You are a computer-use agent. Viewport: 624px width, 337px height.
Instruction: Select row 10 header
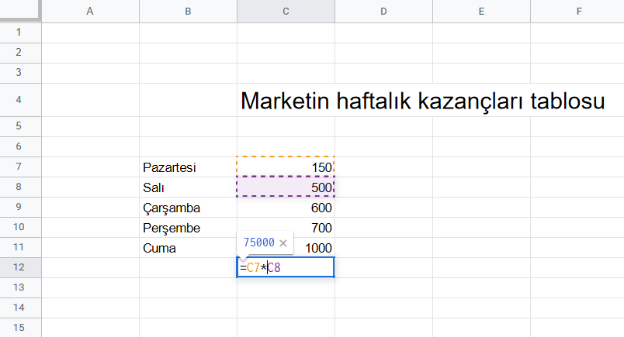[20, 227]
